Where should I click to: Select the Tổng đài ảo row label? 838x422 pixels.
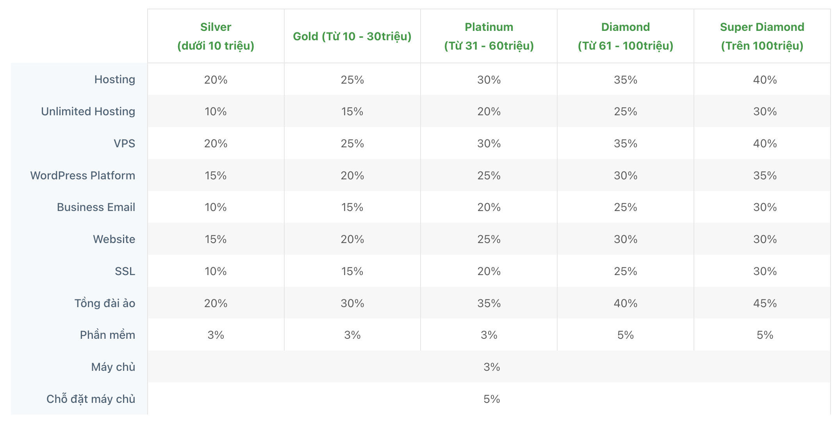pos(105,303)
